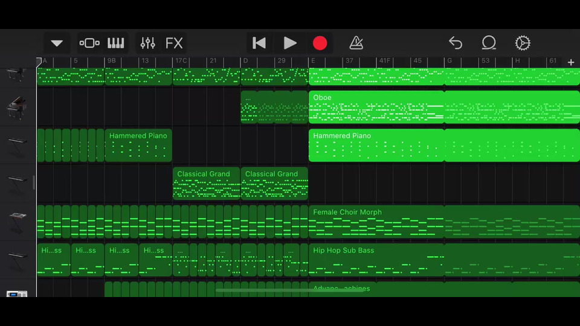Grab the track header resize handle
Screen dimensions: 580x326
[34, 183]
